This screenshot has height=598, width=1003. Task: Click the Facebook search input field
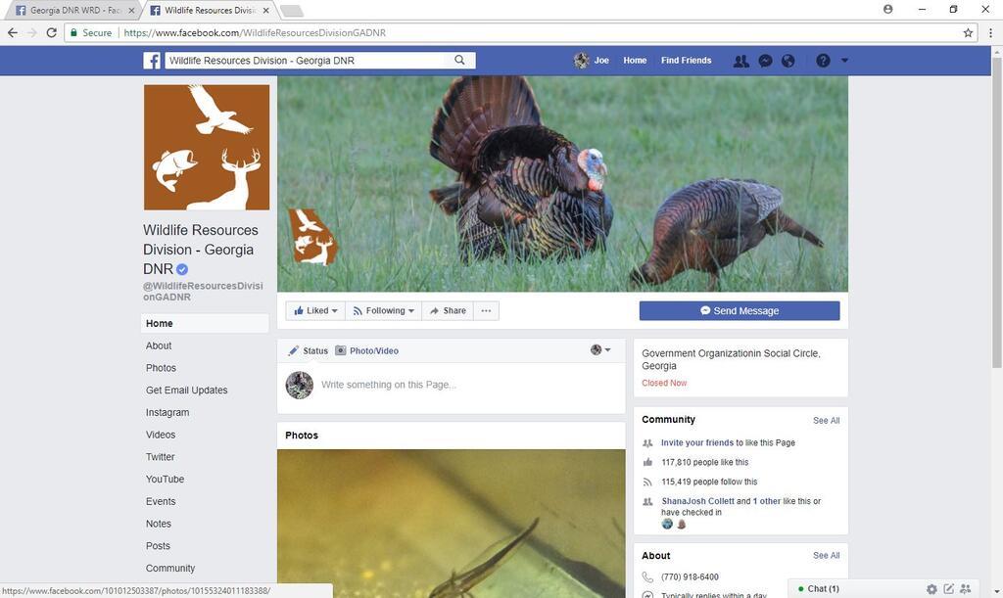click(307, 60)
